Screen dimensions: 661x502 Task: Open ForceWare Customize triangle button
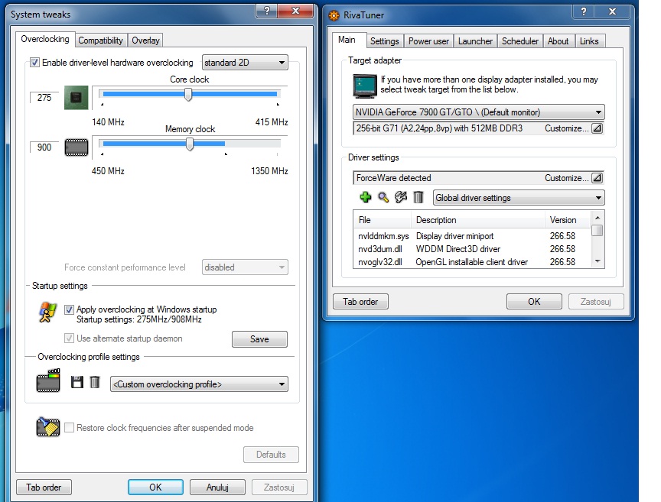tap(597, 178)
